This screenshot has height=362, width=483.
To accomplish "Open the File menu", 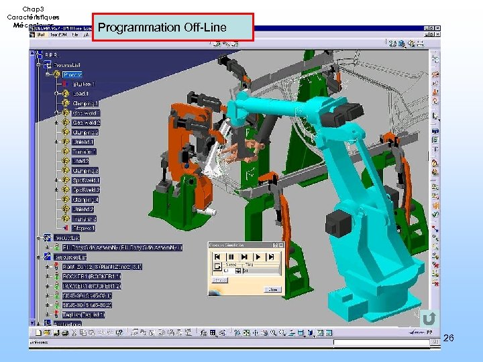I will [75, 35].
